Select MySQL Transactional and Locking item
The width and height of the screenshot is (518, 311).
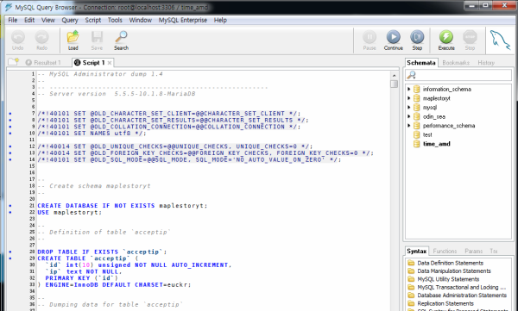[462, 287]
